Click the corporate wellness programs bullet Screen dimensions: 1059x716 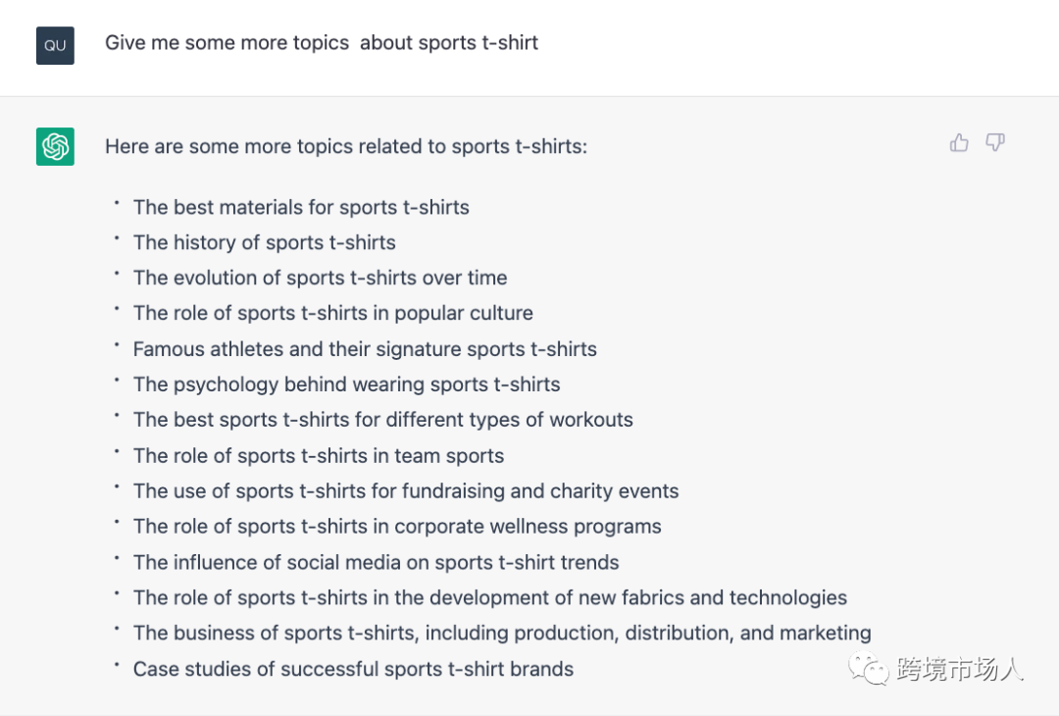point(397,527)
